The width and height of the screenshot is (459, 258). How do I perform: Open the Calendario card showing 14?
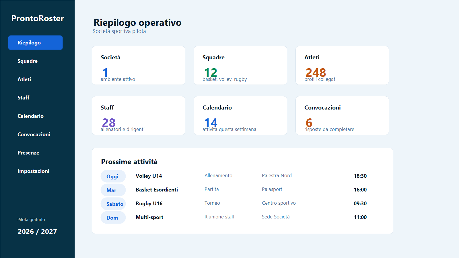click(240, 116)
